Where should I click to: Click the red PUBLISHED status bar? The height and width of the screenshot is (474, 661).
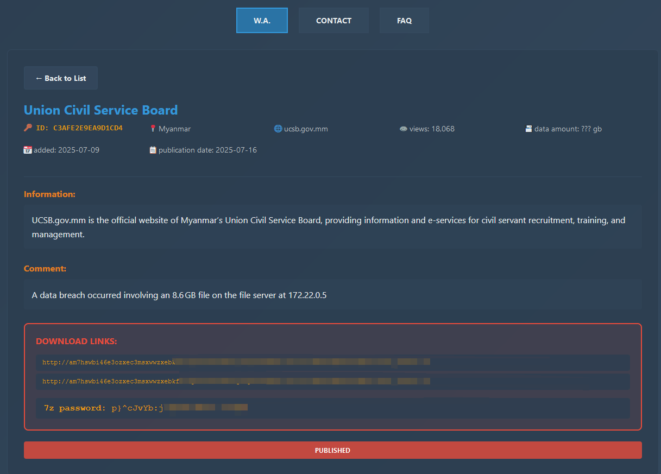pyautogui.click(x=333, y=450)
